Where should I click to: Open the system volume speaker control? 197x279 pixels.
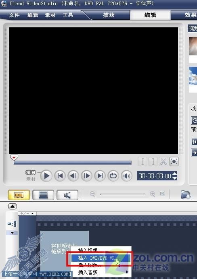pyautogui.click(x=126, y=176)
